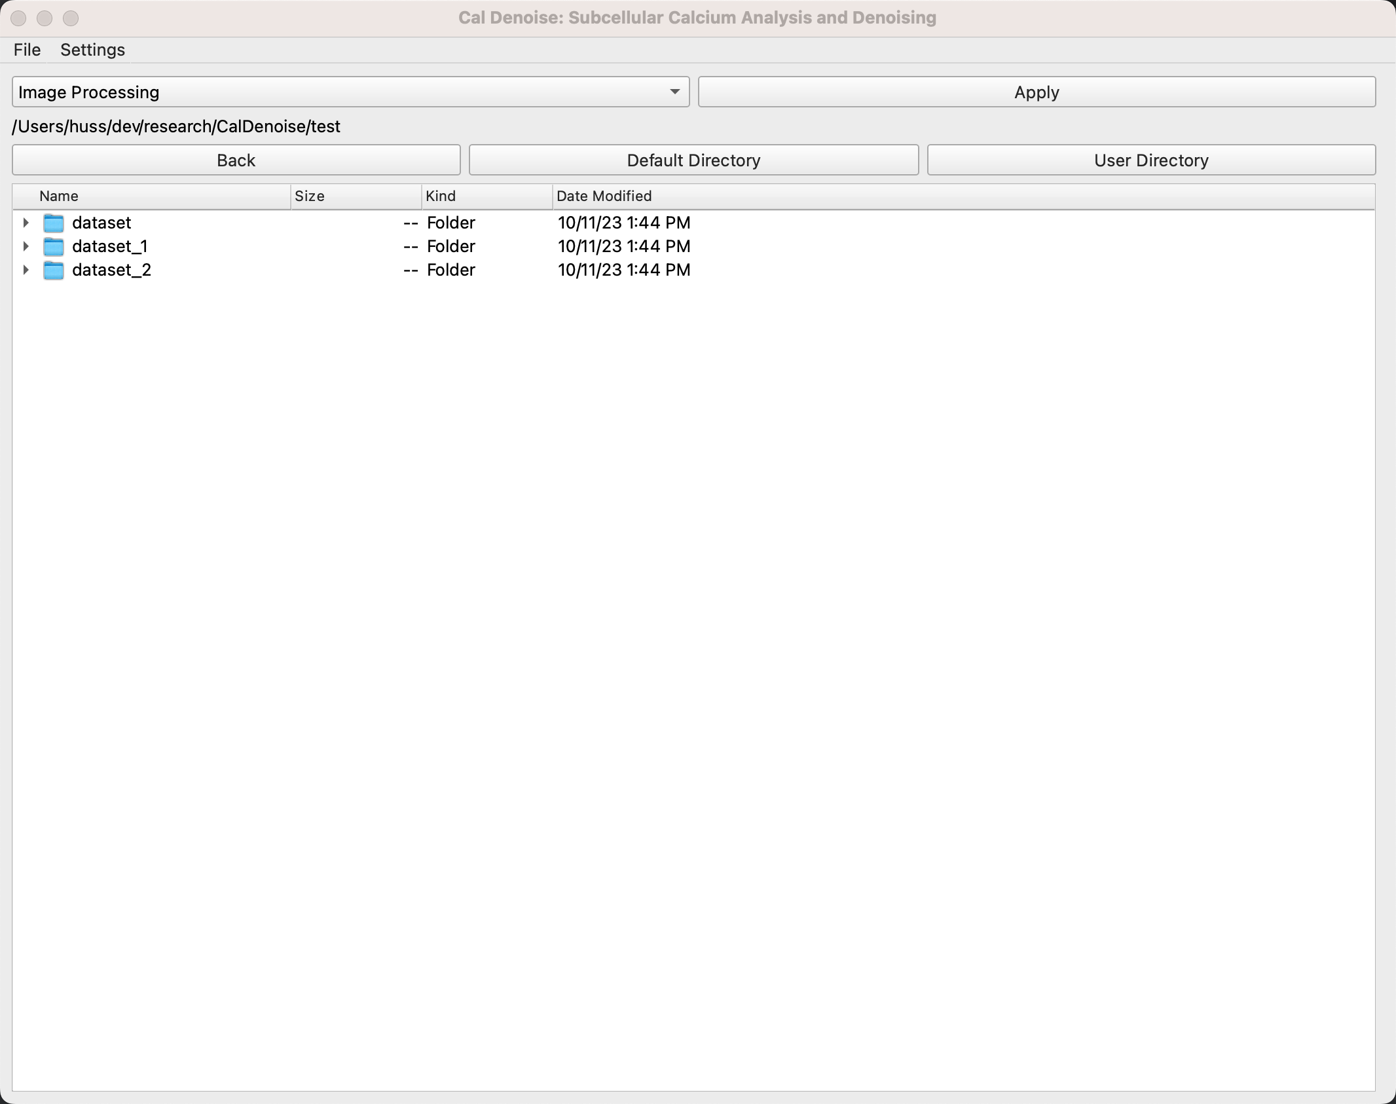Sort by Date Modified column header
The image size is (1396, 1104).
pos(604,196)
